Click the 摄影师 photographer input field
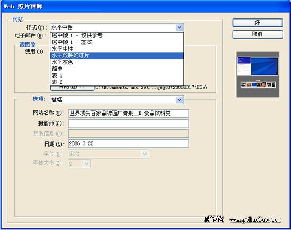 (129, 123)
